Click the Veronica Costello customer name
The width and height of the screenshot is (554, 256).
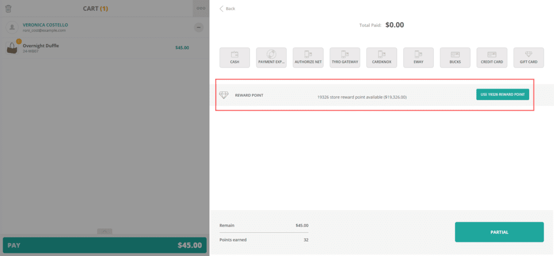tap(45, 25)
